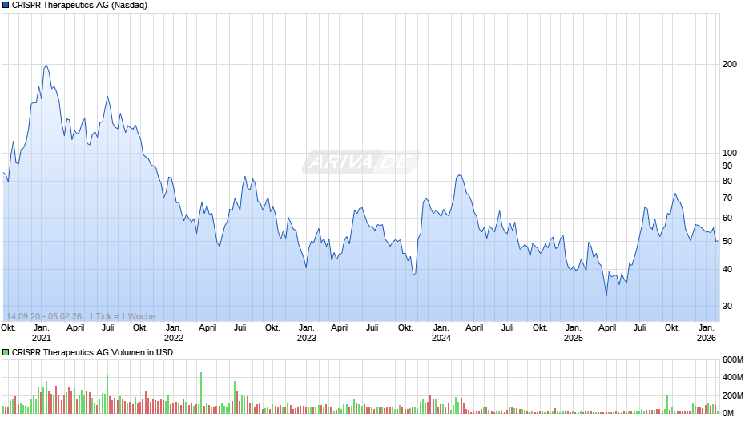This screenshot has height=421, width=753.
Task: Click the date range text 14.09.20 - 05.02.26
Action: pos(44,316)
